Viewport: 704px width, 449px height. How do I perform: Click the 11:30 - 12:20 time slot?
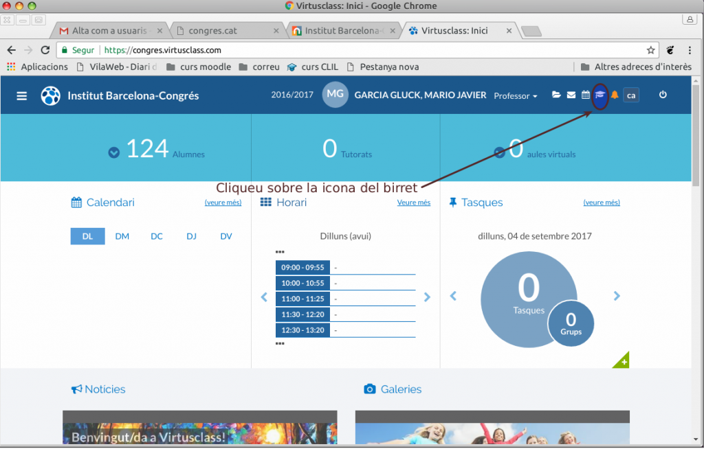click(x=302, y=314)
